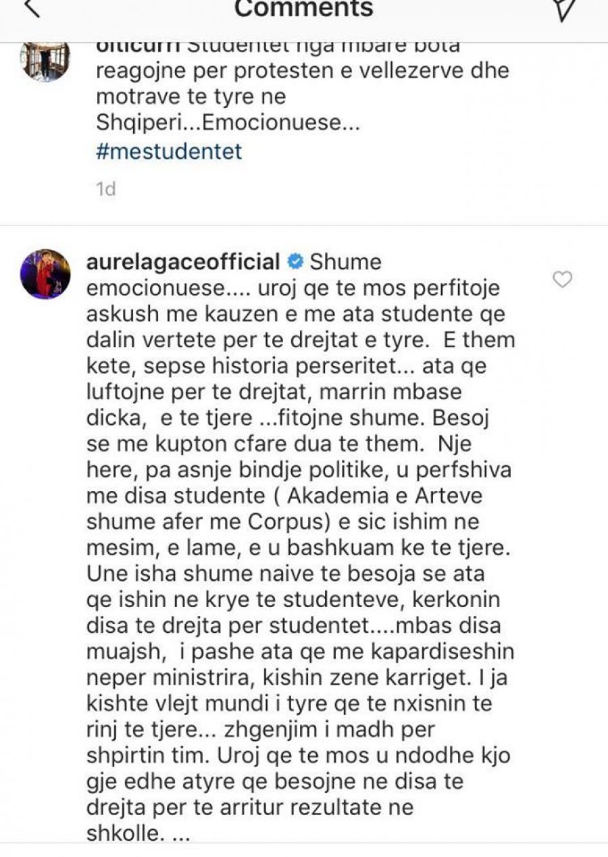Open the olticurri username link
The image size is (608, 857).
click(x=138, y=47)
